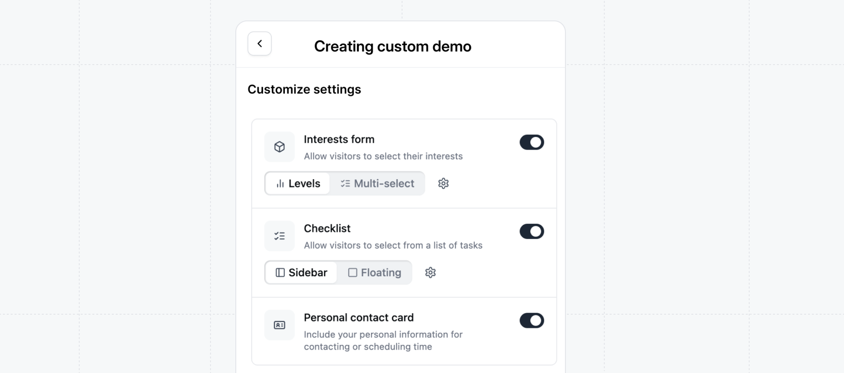This screenshot has height=373, width=844.
Task: Click the "Customize settings" heading
Action: click(304, 89)
